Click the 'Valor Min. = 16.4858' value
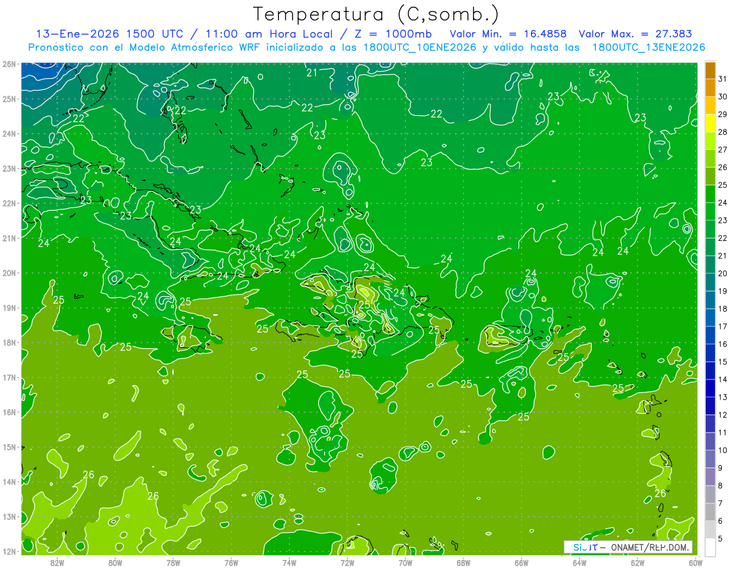Image resolution: width=739 pixels, height=571 pixels. (x=508, y=34)
